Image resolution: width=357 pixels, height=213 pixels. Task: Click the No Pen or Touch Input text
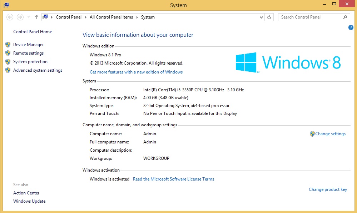(190, 113)
